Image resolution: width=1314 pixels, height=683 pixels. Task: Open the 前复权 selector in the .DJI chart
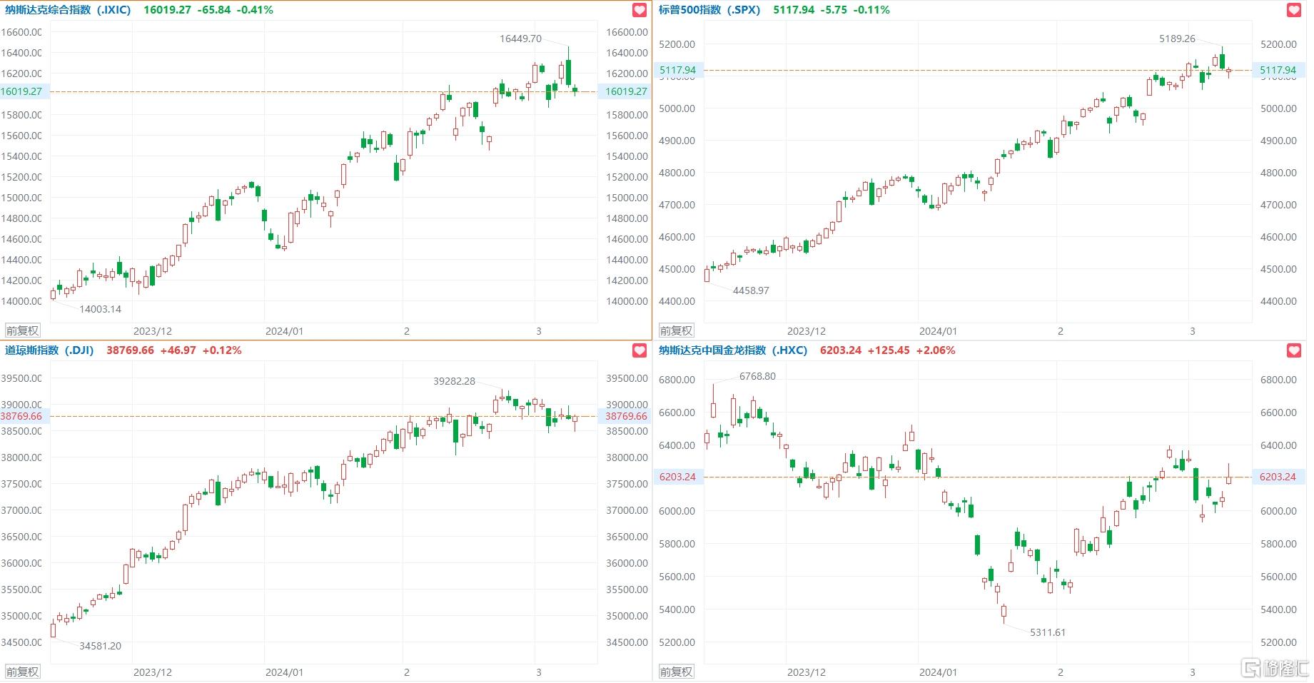[23, 672]
